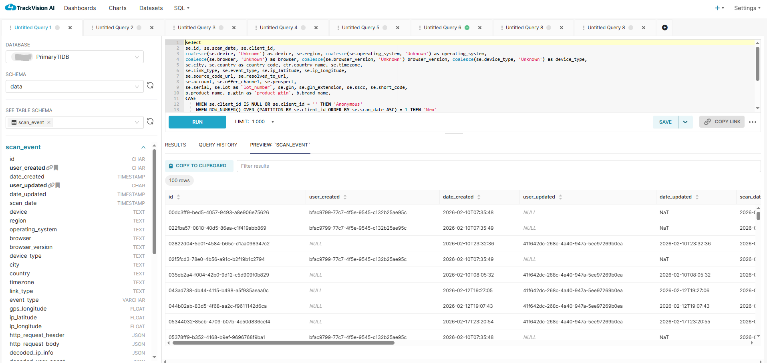Click the green success status on Query 6

467,28
